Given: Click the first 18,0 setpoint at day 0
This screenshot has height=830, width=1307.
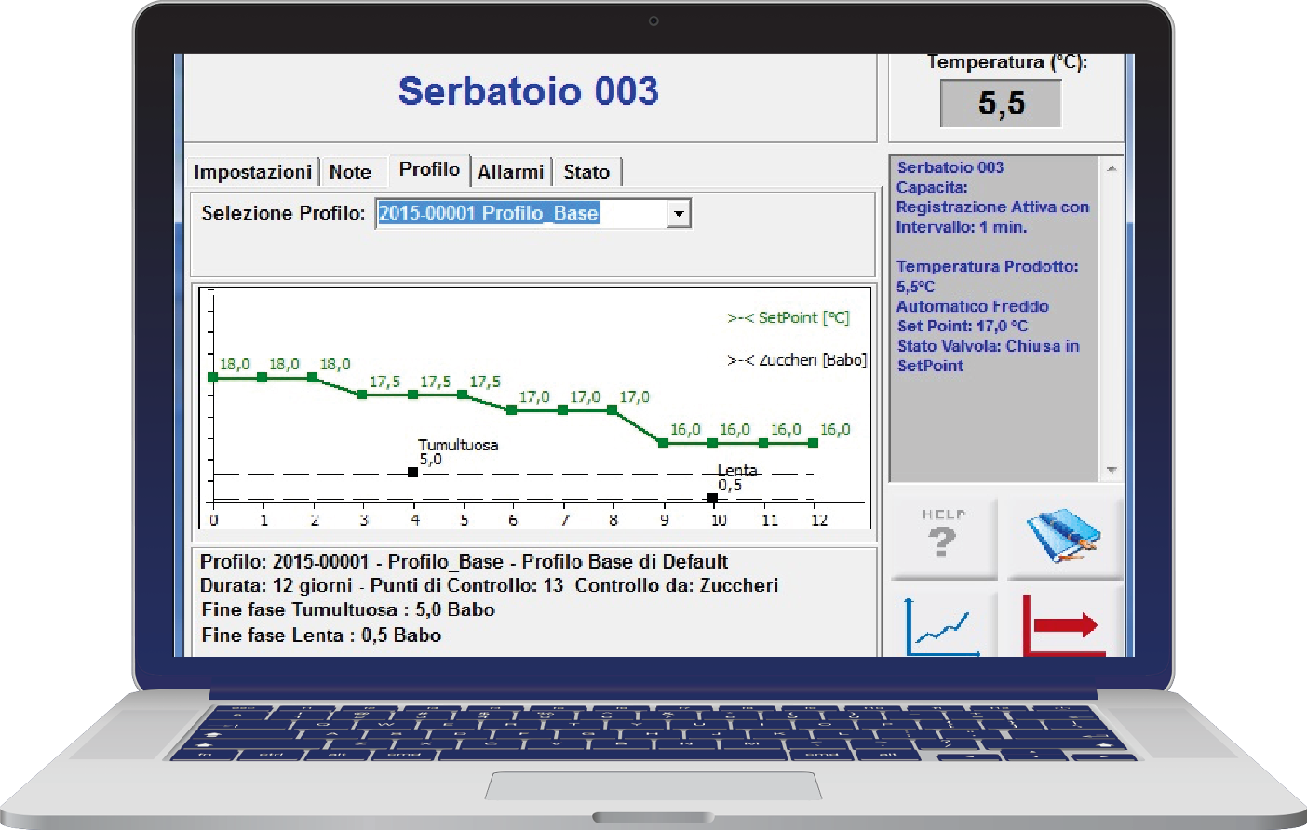Looking at the screenshot, I should coord(213,378).
